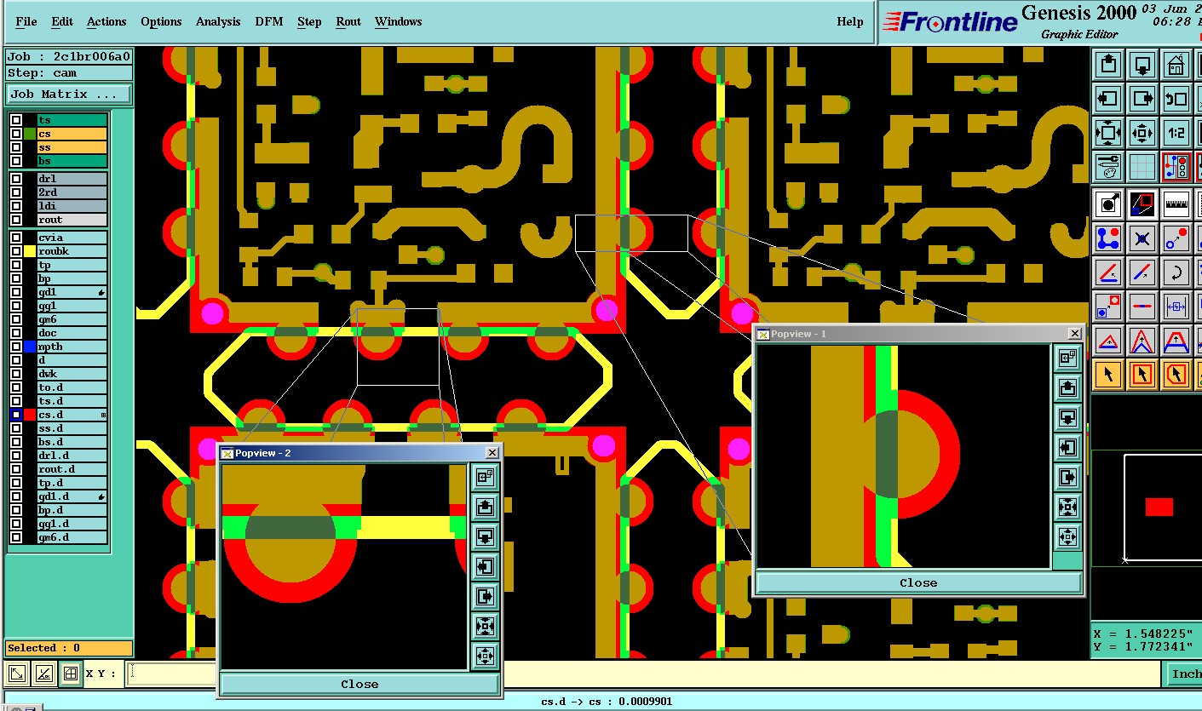Image resolution: width=1202 pixels, height=711 pixels.
Task: Click the home view house icon
Action: (1176, 64)
